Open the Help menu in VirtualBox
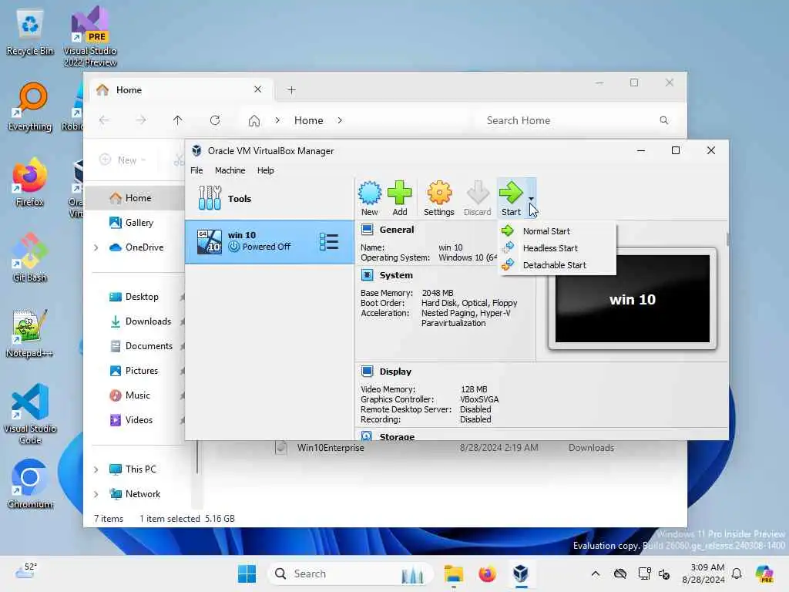789x592 pixels. [x=265, y=170]
